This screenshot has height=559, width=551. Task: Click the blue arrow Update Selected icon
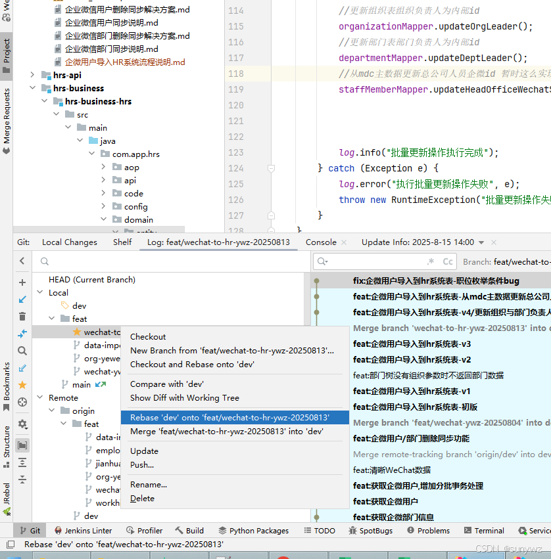tap(22, 300)
